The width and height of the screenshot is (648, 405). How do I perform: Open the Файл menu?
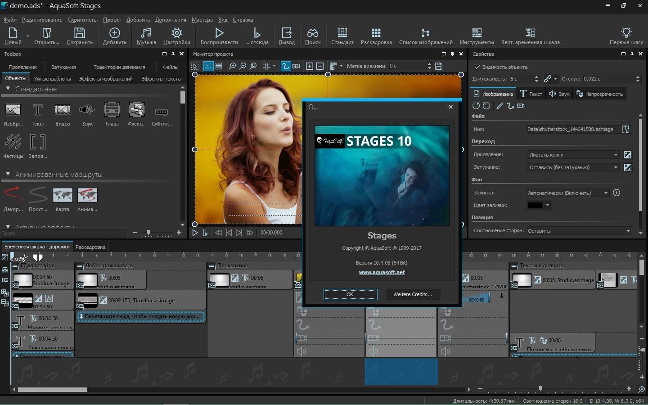pyautogui.click(x=10, y=20)
